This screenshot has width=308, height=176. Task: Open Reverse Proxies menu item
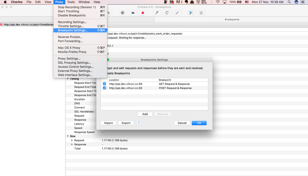coord(80,37)
